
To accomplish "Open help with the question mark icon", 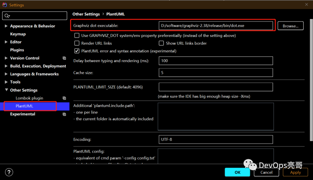I will (x=9, y=172).
